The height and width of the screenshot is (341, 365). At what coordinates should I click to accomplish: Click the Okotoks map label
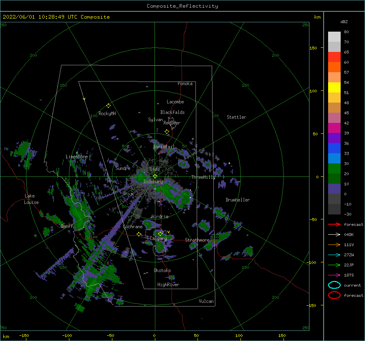tap(162, 270)
